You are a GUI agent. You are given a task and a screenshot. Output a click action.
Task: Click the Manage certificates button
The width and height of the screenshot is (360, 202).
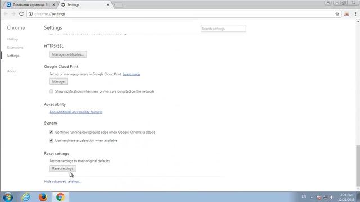pyautogui.click(x=68, y=54)
